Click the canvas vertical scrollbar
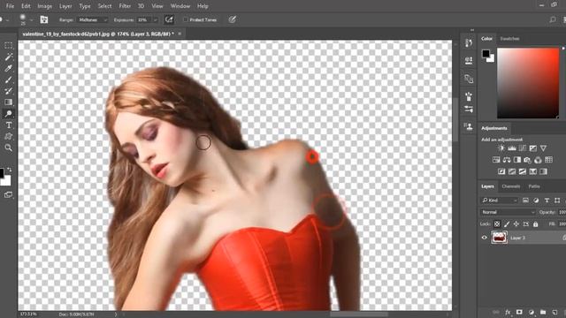 click(x=455, y=120)
